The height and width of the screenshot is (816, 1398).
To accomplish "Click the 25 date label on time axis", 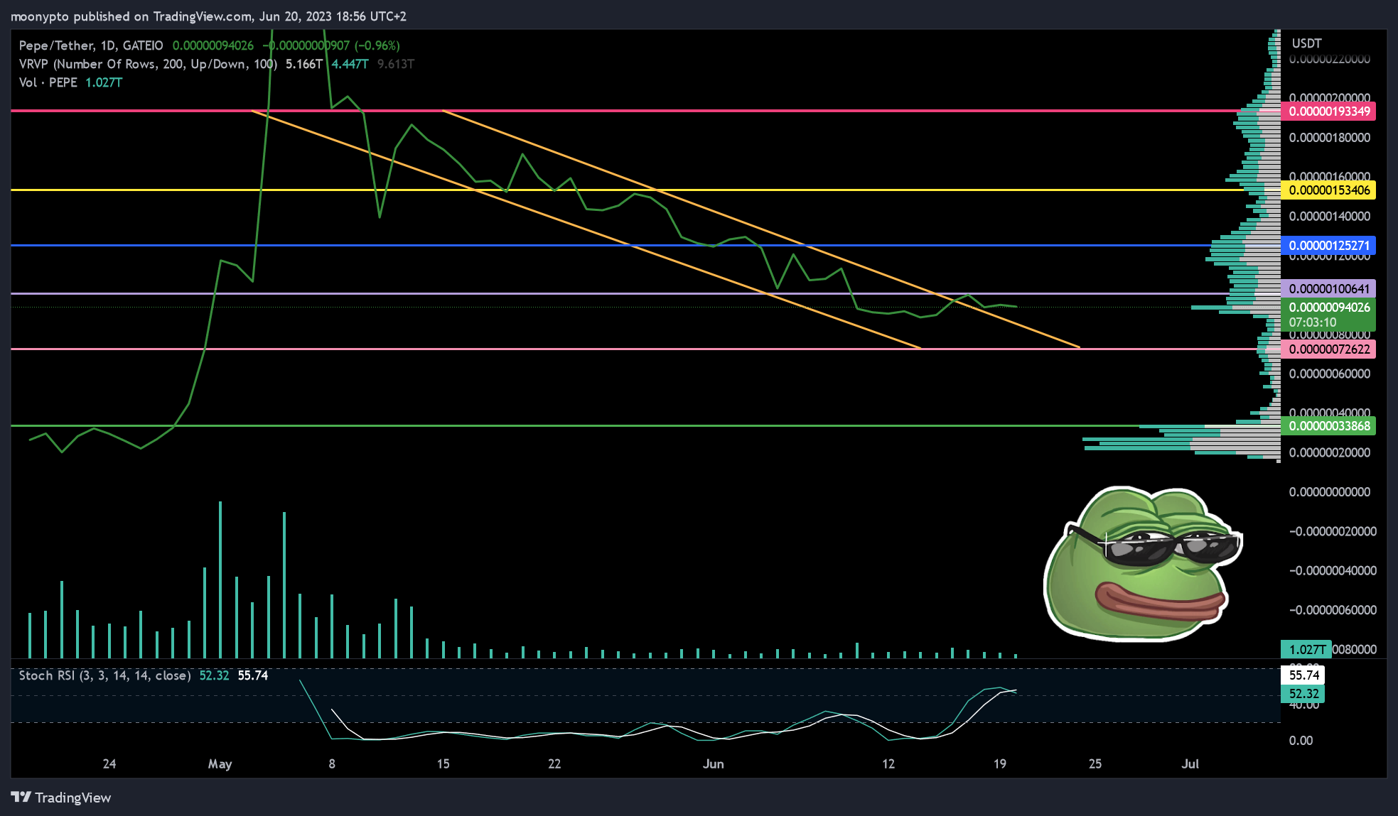I will pyautogui.click(x=1095, y=764).
